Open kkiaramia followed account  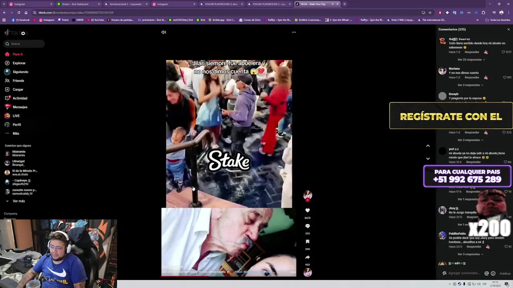tap(18, 154)
